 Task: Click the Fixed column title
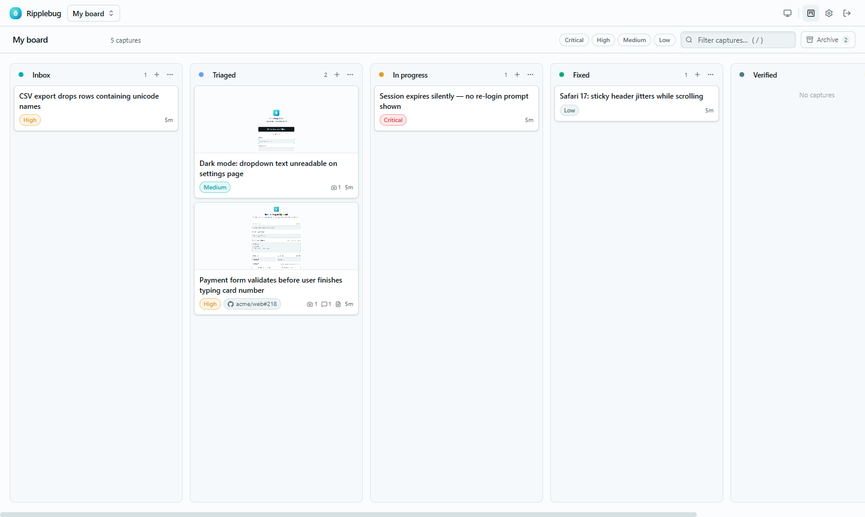click(x=581, y=75)
